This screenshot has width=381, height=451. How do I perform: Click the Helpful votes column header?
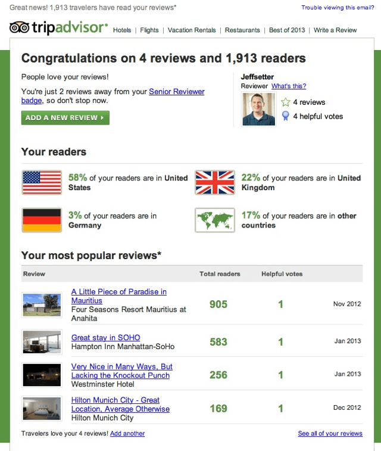[x=282, y=274]
